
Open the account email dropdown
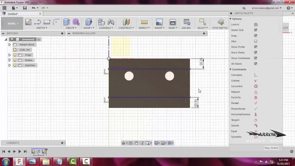tap(266, 8)
